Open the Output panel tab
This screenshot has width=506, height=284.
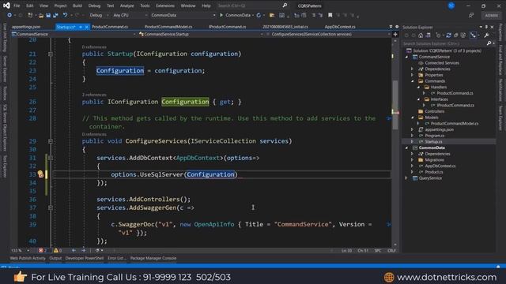[55, 258]
